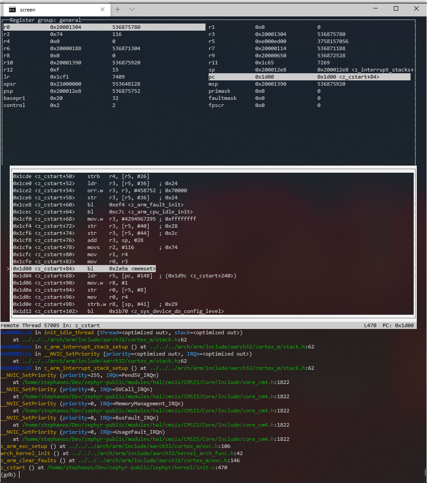Click frame address 0x00001cc8 in backtrace
Screen dimensions: 427x483
[16, 333]
